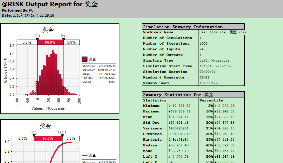Click the Left X value ¥-2,070.28
Screen dimensions: 283x163
[178, 156]
